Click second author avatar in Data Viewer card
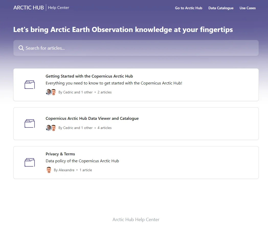The width and height of the screenshot is (268, 226). [54, 128]
